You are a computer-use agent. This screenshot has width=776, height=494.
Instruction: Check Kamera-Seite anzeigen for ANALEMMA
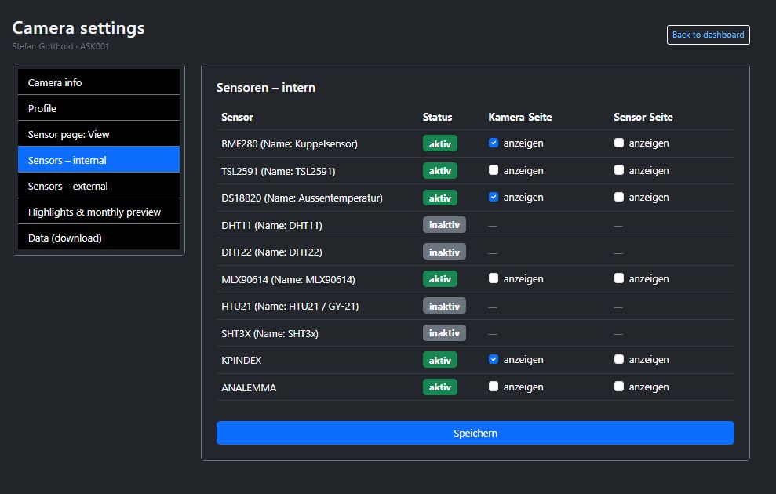click(x=494, y=387)
